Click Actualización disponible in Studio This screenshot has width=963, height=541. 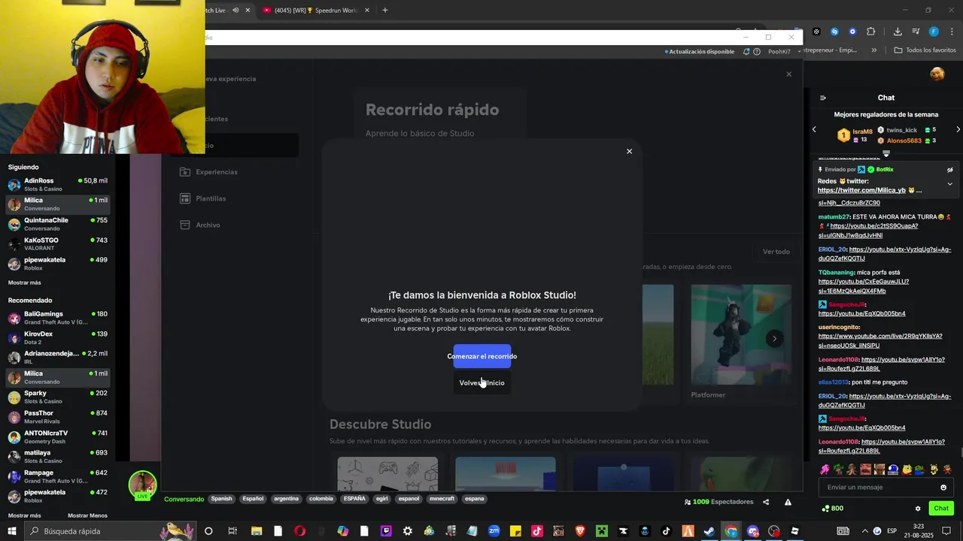point(699,52)
